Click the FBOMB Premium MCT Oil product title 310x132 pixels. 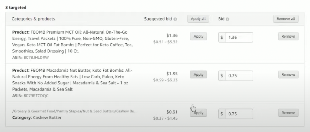click(72, 41)
